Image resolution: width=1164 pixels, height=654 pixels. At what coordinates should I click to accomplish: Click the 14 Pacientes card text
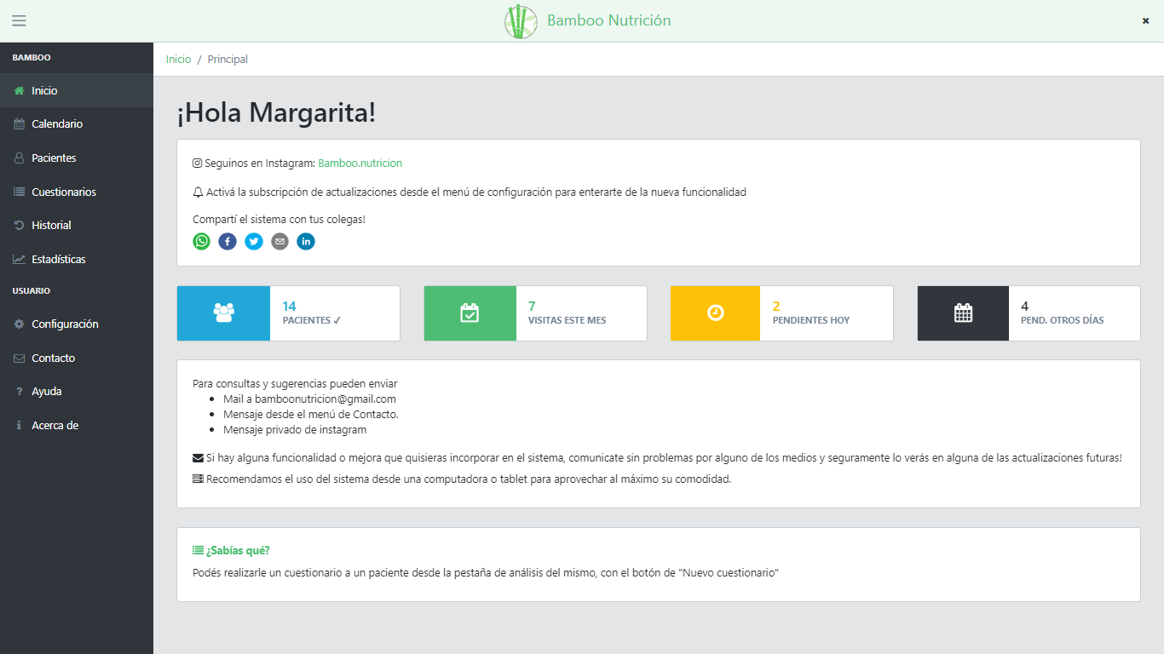coord(312,313)
